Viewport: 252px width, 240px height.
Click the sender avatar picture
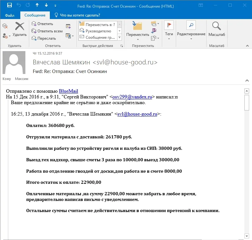[14, 63]
